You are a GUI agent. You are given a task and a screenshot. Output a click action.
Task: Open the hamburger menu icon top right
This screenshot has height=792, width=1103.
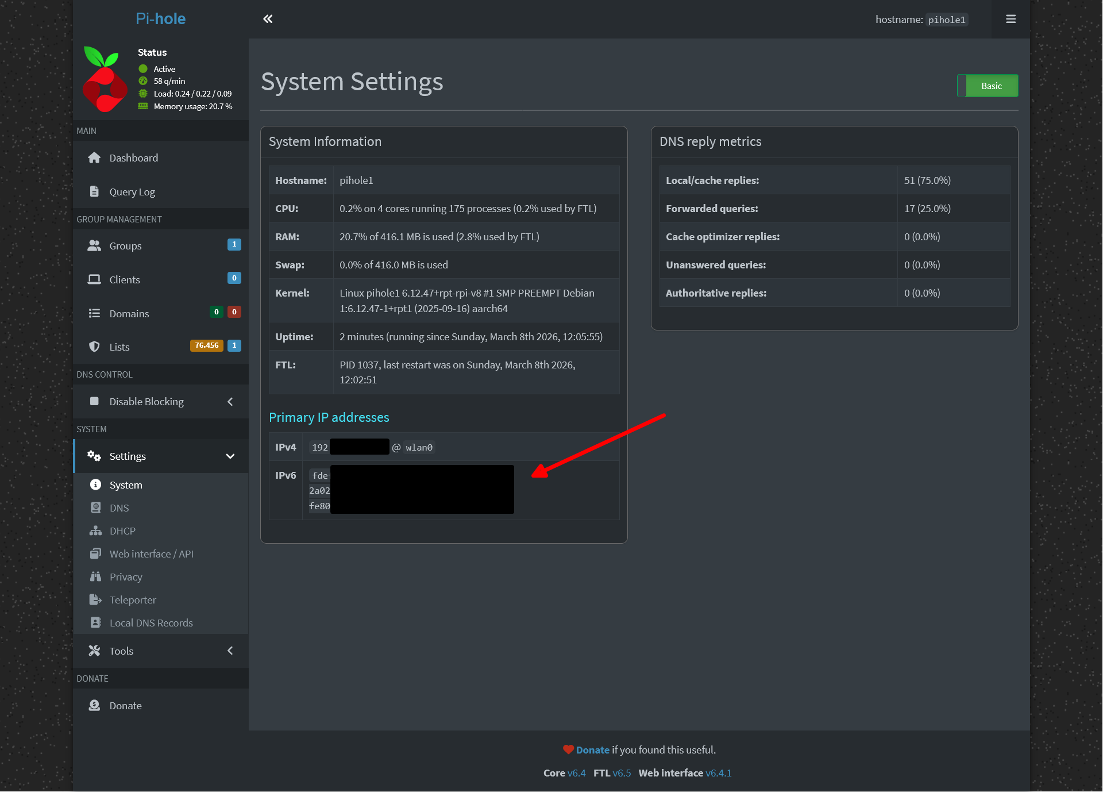(x=1011, y=19)
